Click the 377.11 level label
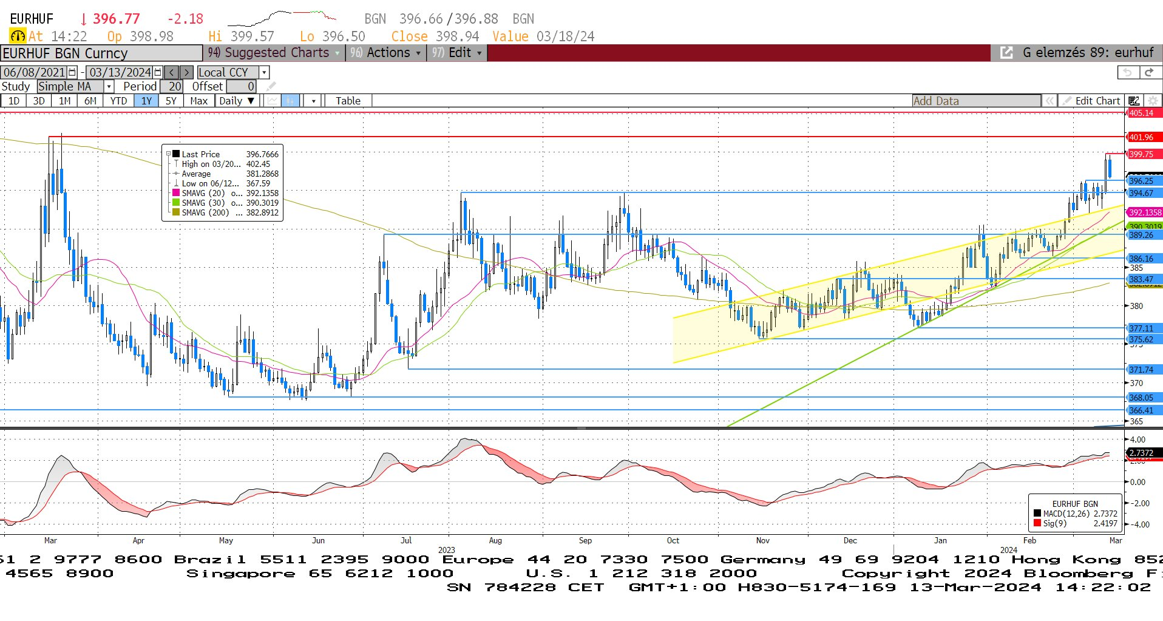This screenshot has width=1163, height=621. pyautogui.click(x=1144, y=328)
